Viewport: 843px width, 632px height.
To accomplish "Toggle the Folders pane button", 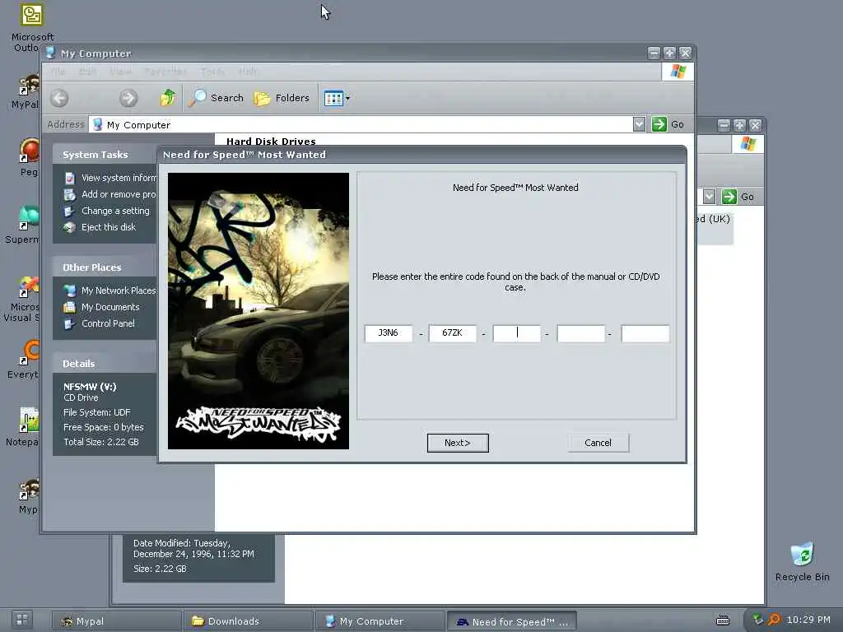I will (x=282, y=98).
